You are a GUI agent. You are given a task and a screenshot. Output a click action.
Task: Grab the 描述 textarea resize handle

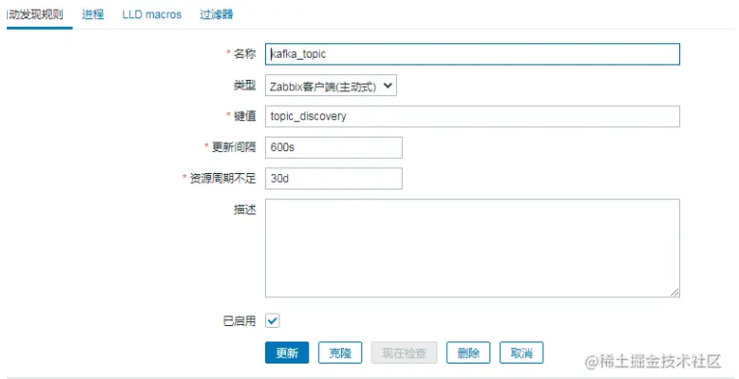point(674,292)
